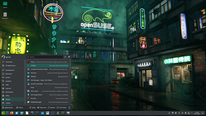Open Dolphin file manager from taskbar
This screenshot has height=116, width=206.
tap(22, 113)
